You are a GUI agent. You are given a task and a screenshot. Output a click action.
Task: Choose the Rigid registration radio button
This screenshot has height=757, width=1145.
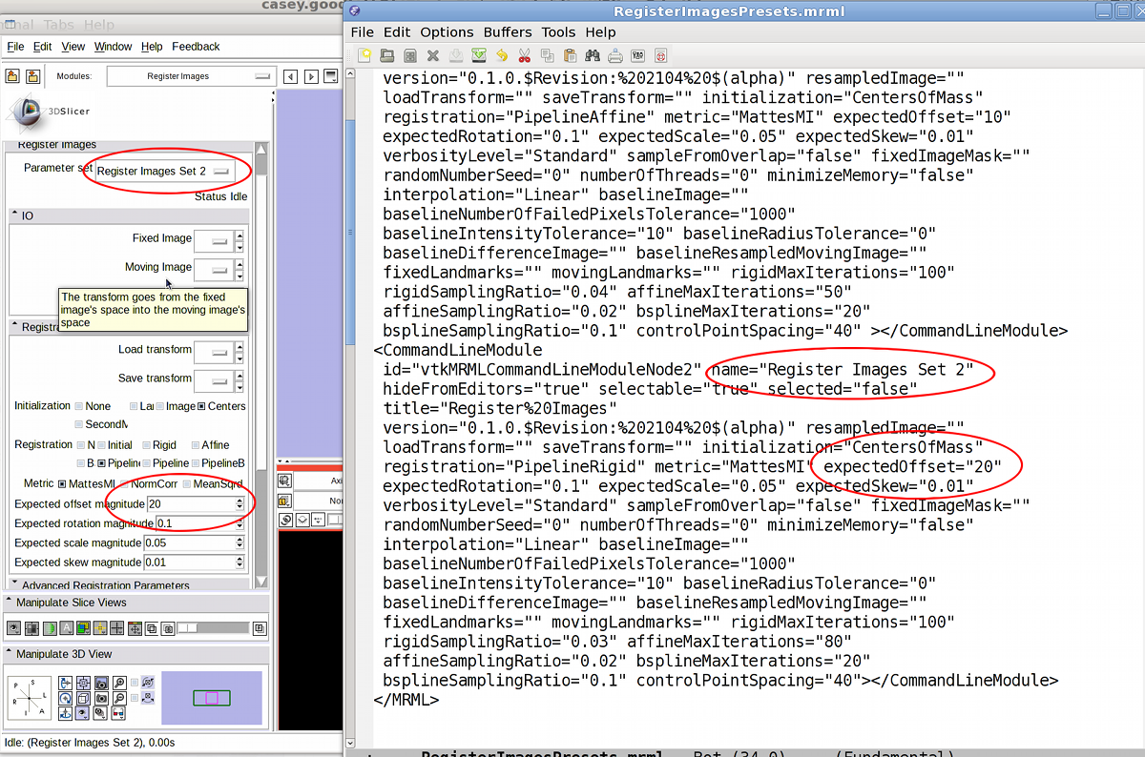(146, 445)
